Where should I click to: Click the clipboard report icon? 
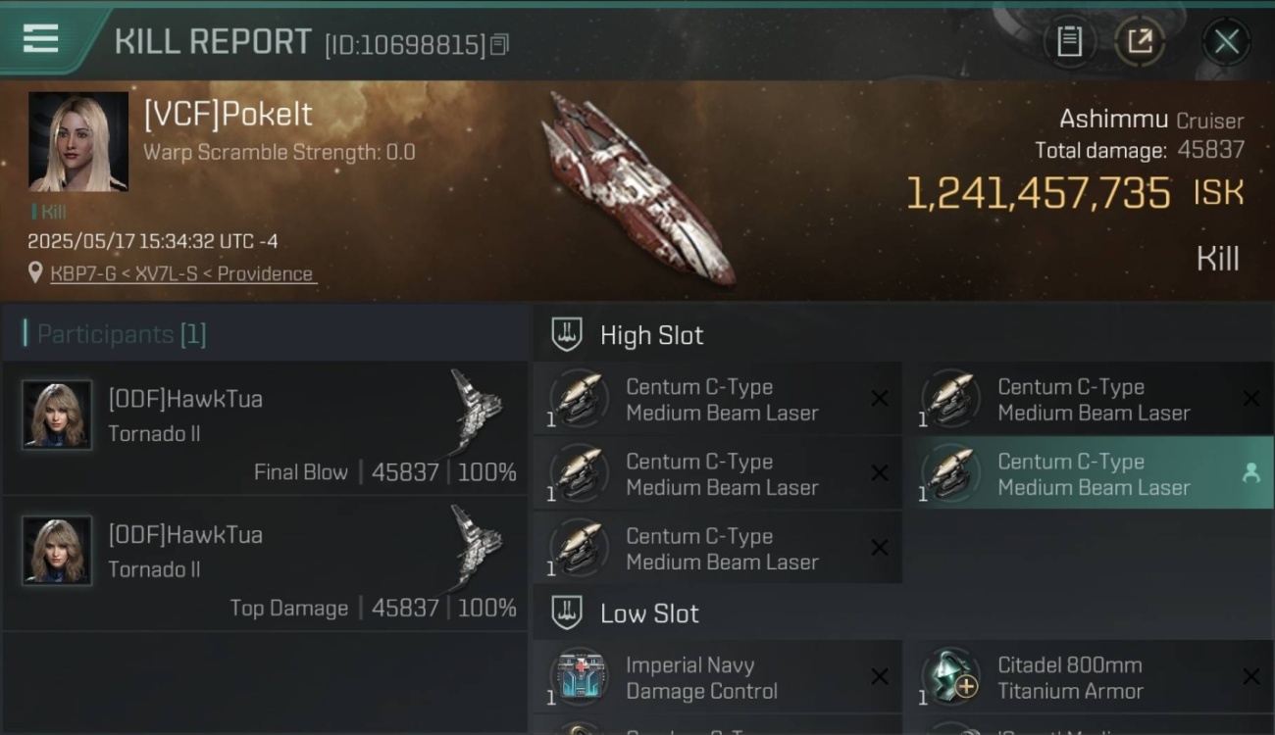(x=1069, y=41)
